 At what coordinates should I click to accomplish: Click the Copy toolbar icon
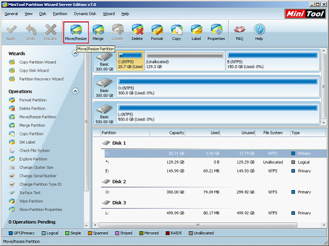[x=177, y=32]
